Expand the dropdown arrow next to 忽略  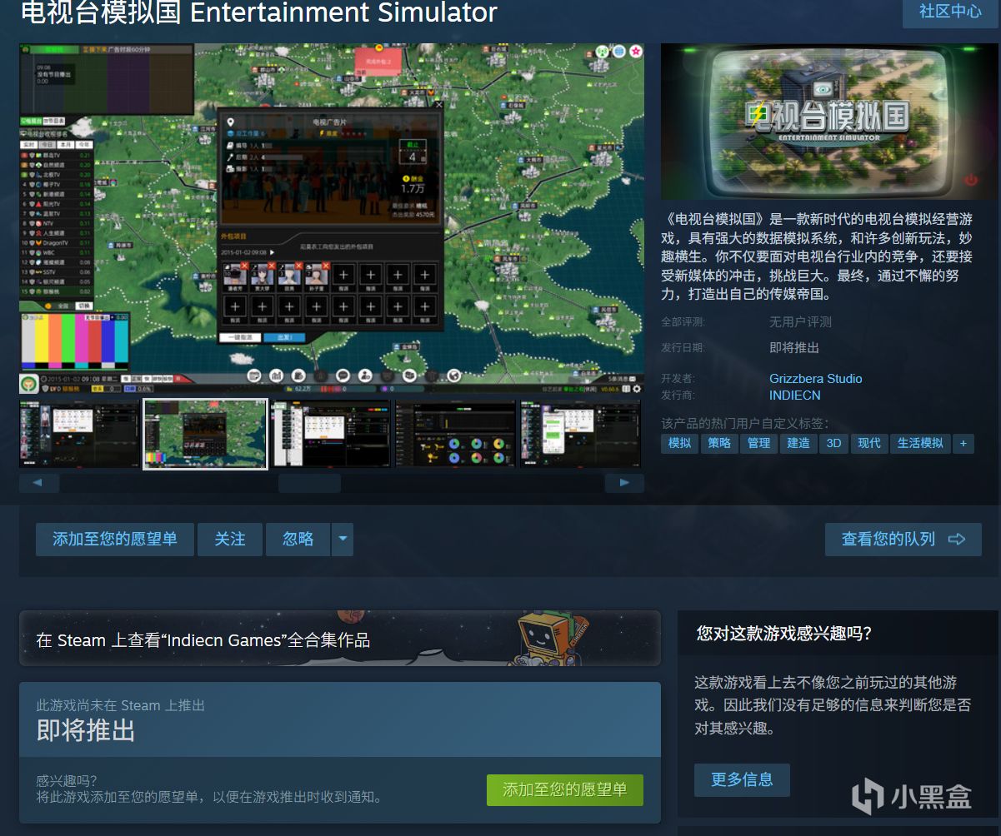pos(343,540)
